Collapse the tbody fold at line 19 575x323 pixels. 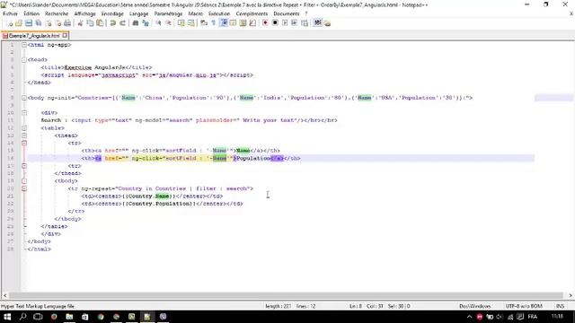tap(24, 181)
